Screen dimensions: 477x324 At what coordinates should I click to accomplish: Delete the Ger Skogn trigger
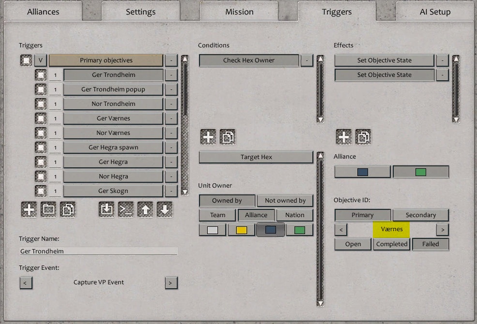tap(171, 191)
